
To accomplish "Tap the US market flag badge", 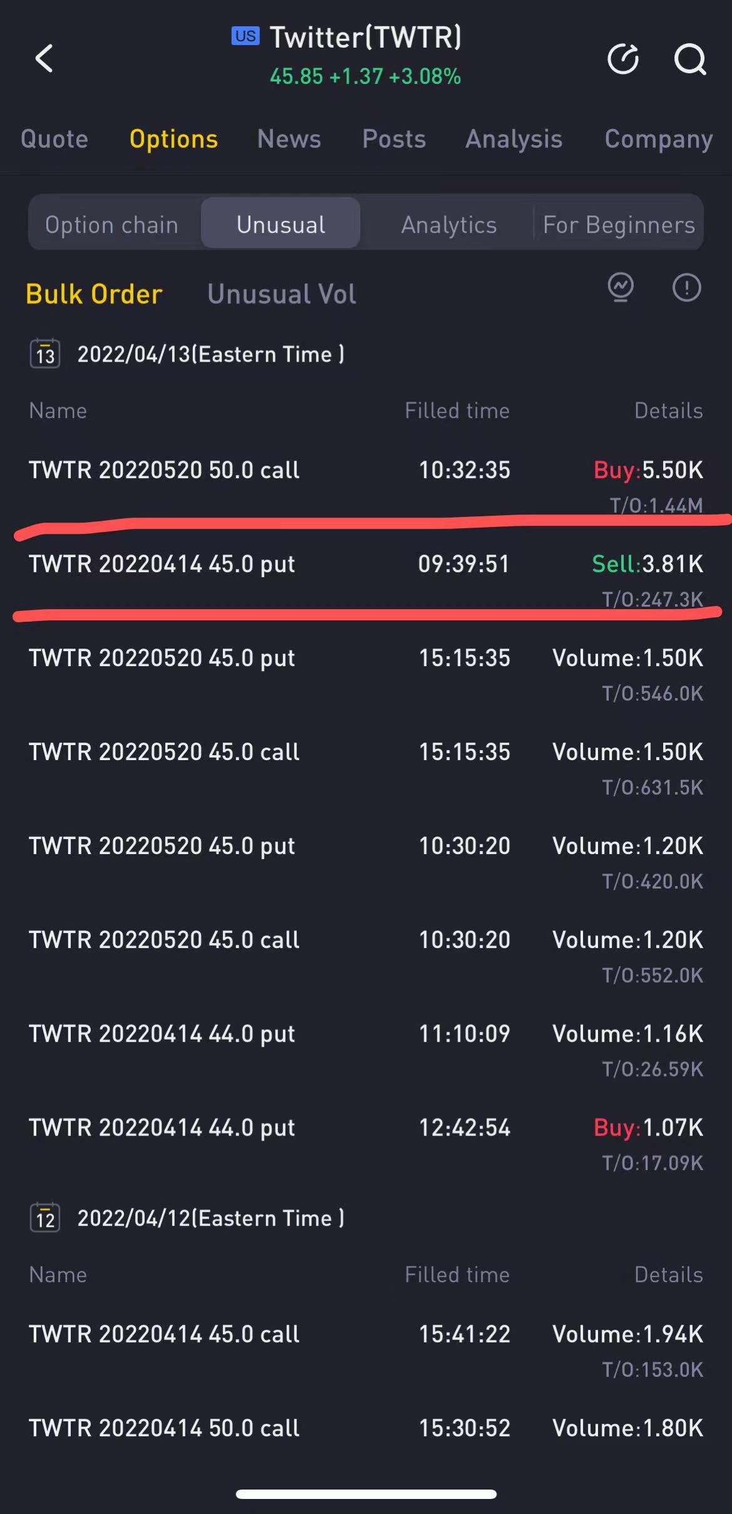I will pos(245,36).
